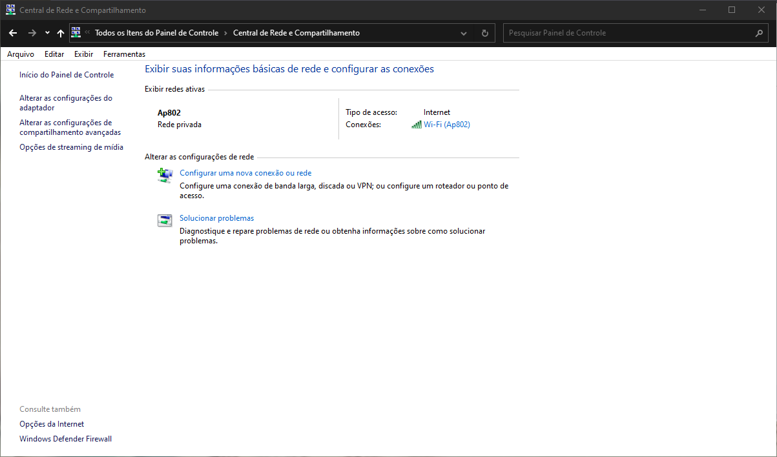Open Windows Defender Firewall settings
Screen dimensions: 777x457
65,438
